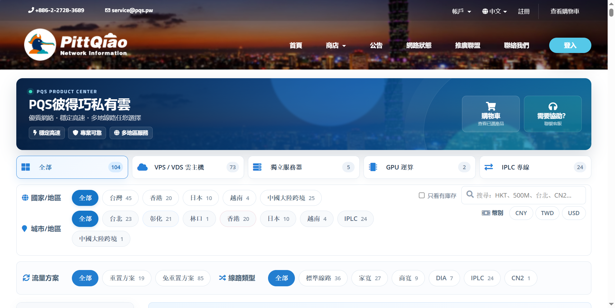Image resolution: width=615 pixels, height=308 pixels.
Task: Click the product search input field
Action: (524, 195)
